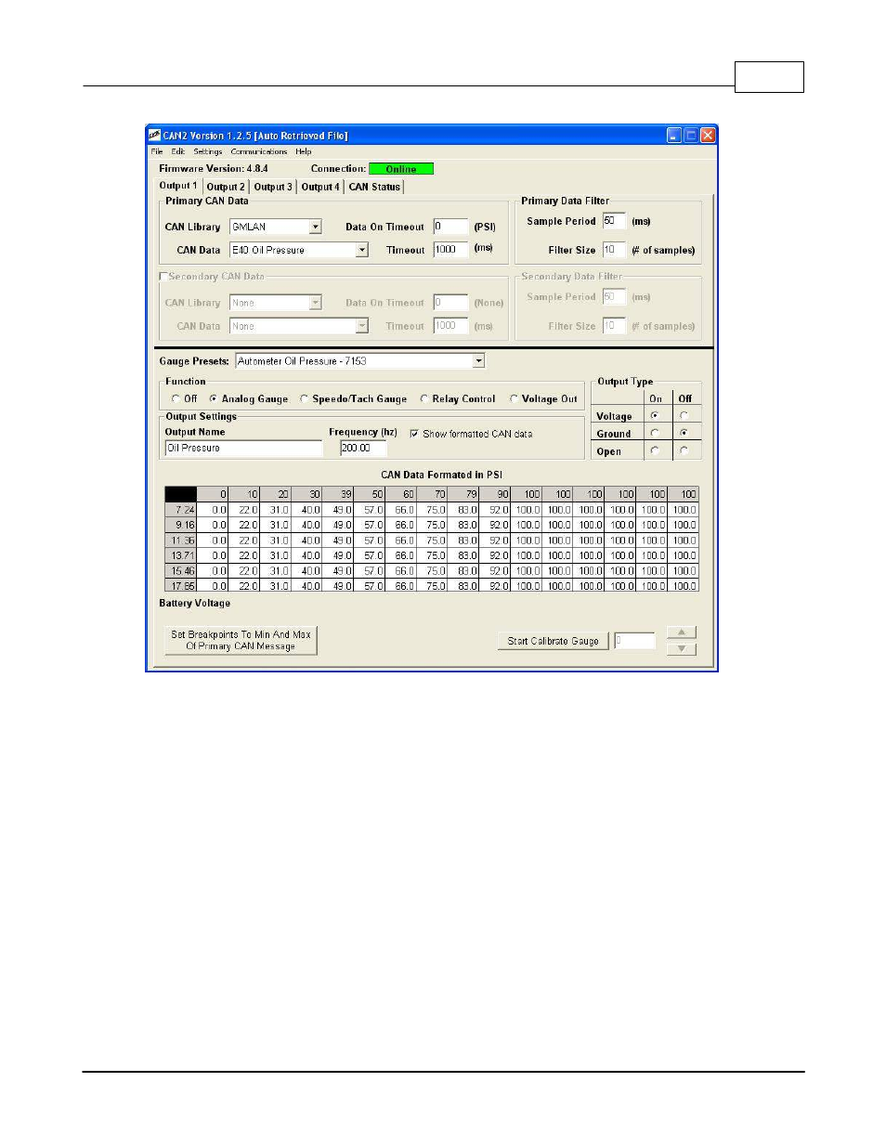Select the Voltage Out function option

(514, 398)
